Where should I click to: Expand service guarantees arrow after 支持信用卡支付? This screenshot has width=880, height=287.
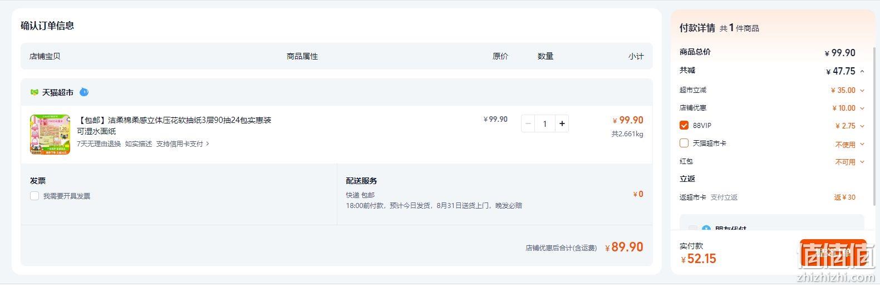pyautogui.click(x=208, y=143)
